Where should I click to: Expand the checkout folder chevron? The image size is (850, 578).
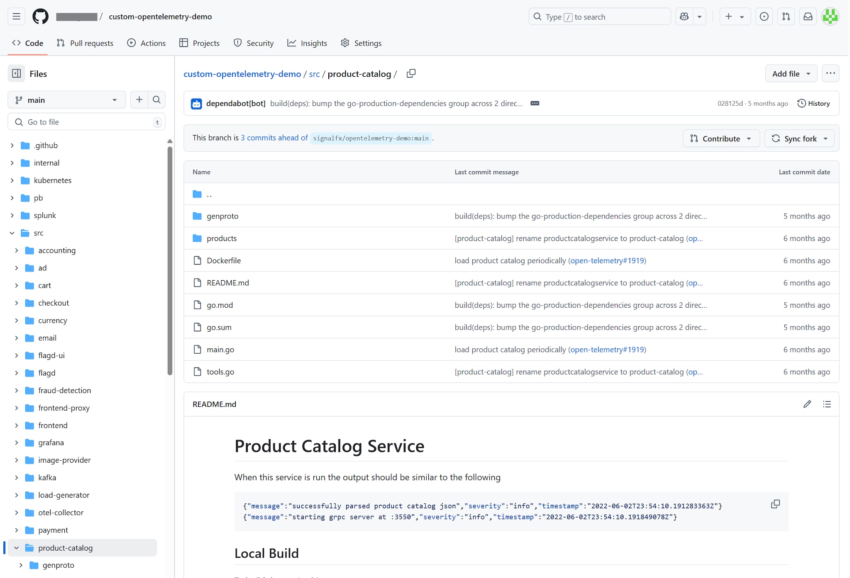tap(17, 303)
